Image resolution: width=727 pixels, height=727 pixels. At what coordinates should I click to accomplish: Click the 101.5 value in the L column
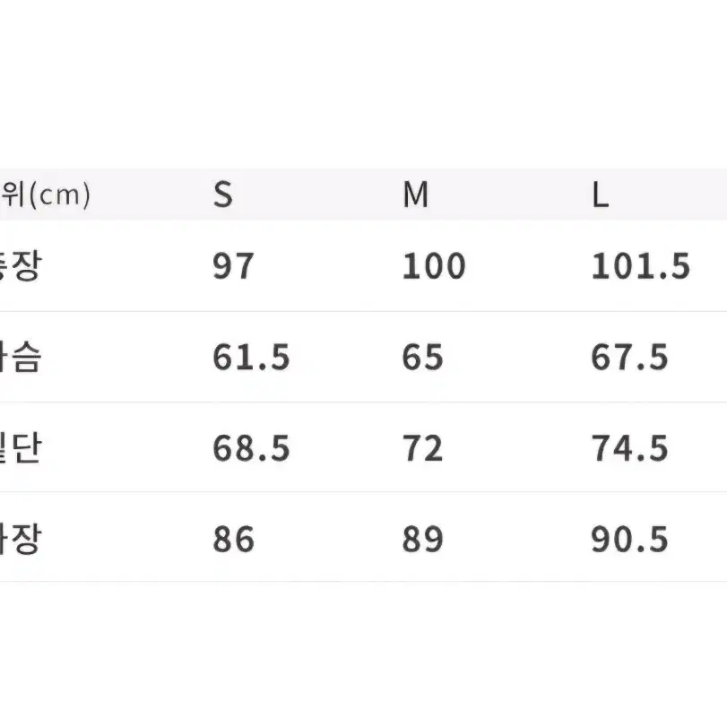641,266
